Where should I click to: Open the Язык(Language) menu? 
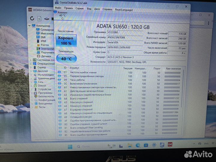124,10
